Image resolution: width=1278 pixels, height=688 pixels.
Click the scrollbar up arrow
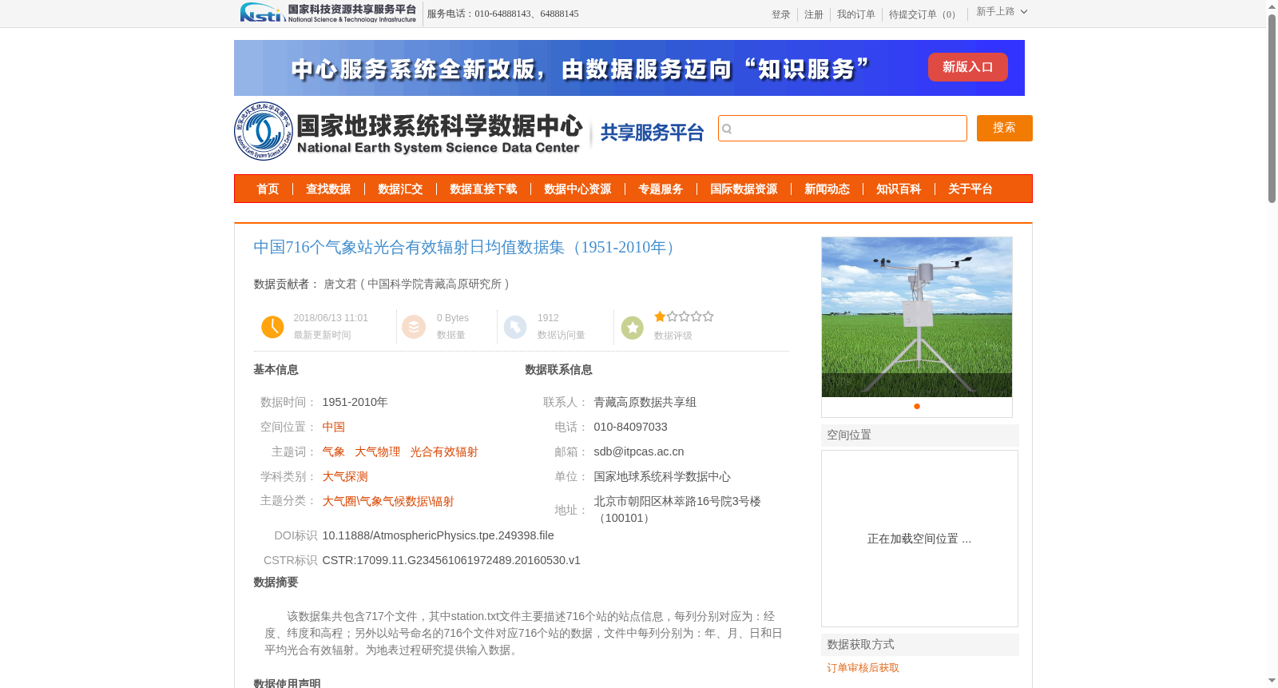click(x=1272, y=6)
